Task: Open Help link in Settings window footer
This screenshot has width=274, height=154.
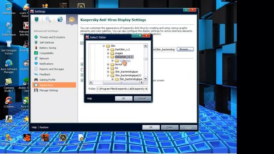Action: click(x=34, y=127)
